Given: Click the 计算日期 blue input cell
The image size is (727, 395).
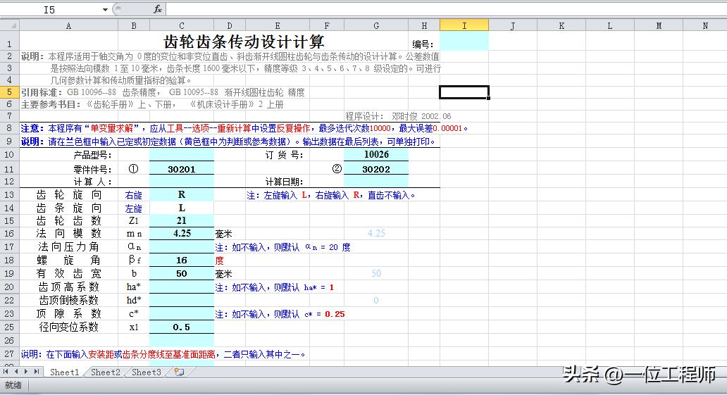Looking at the screenshot, I should [x=376, y=181].
